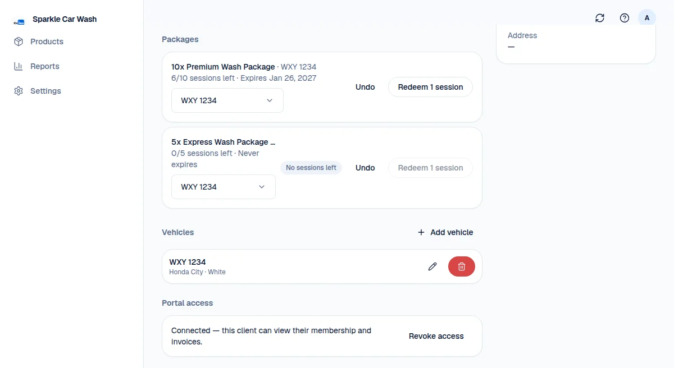Redeem 1 session of Premium Wash Package
Viewport: 674px width, 368px height.
430,87
